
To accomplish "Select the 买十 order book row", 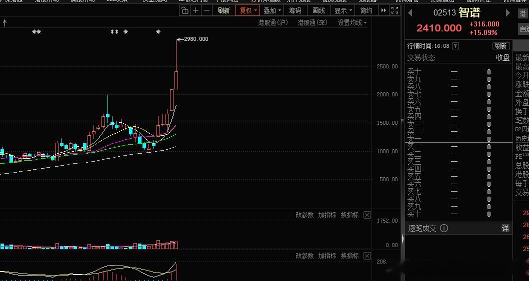I will [458, 214].
